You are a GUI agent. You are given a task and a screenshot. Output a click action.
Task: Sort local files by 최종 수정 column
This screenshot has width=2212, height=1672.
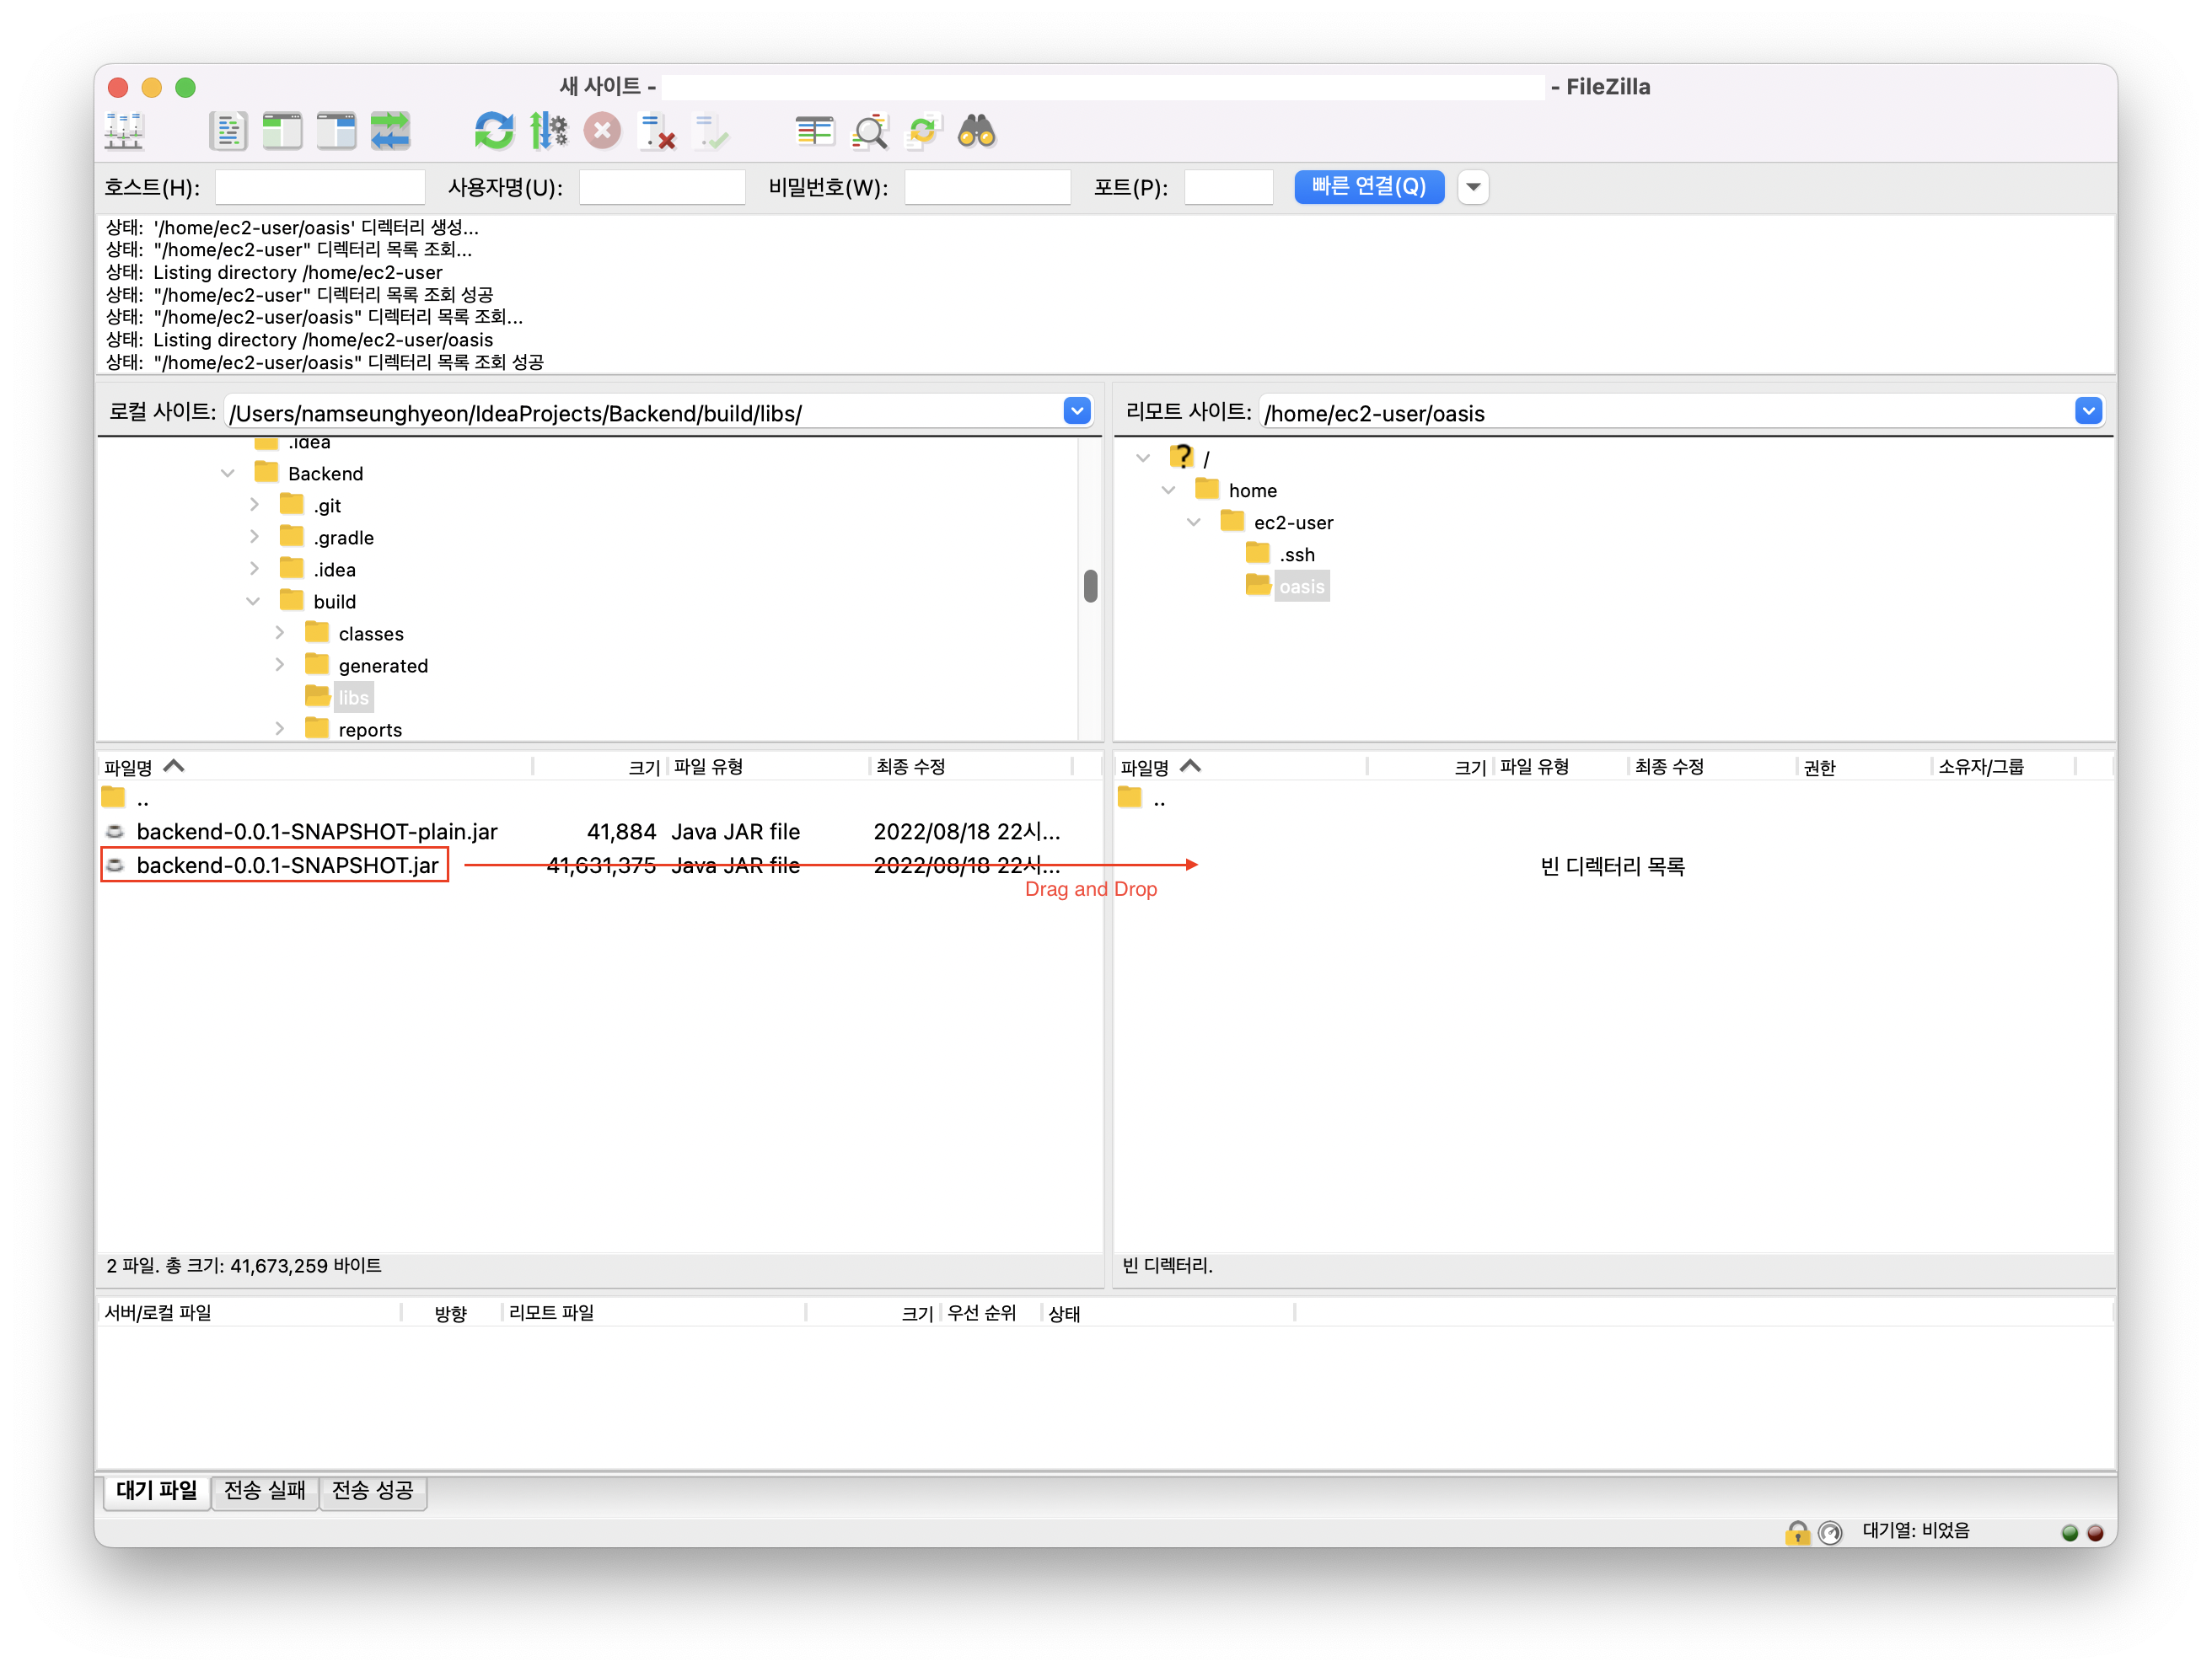(970, 767)
